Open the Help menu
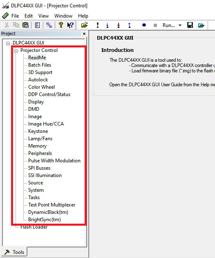Screen dimensions: 215x258 83,16
